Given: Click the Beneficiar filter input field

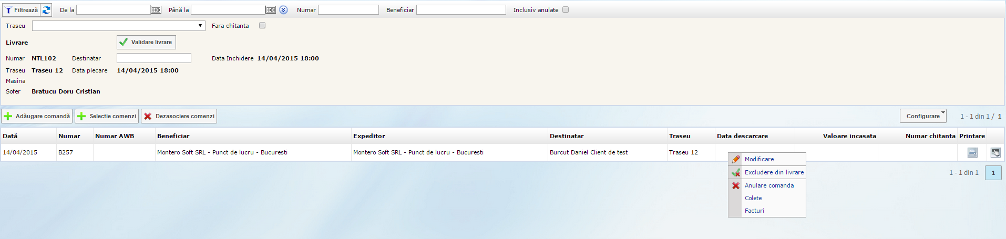Looking at the screenshot, I should pos(461,10).
